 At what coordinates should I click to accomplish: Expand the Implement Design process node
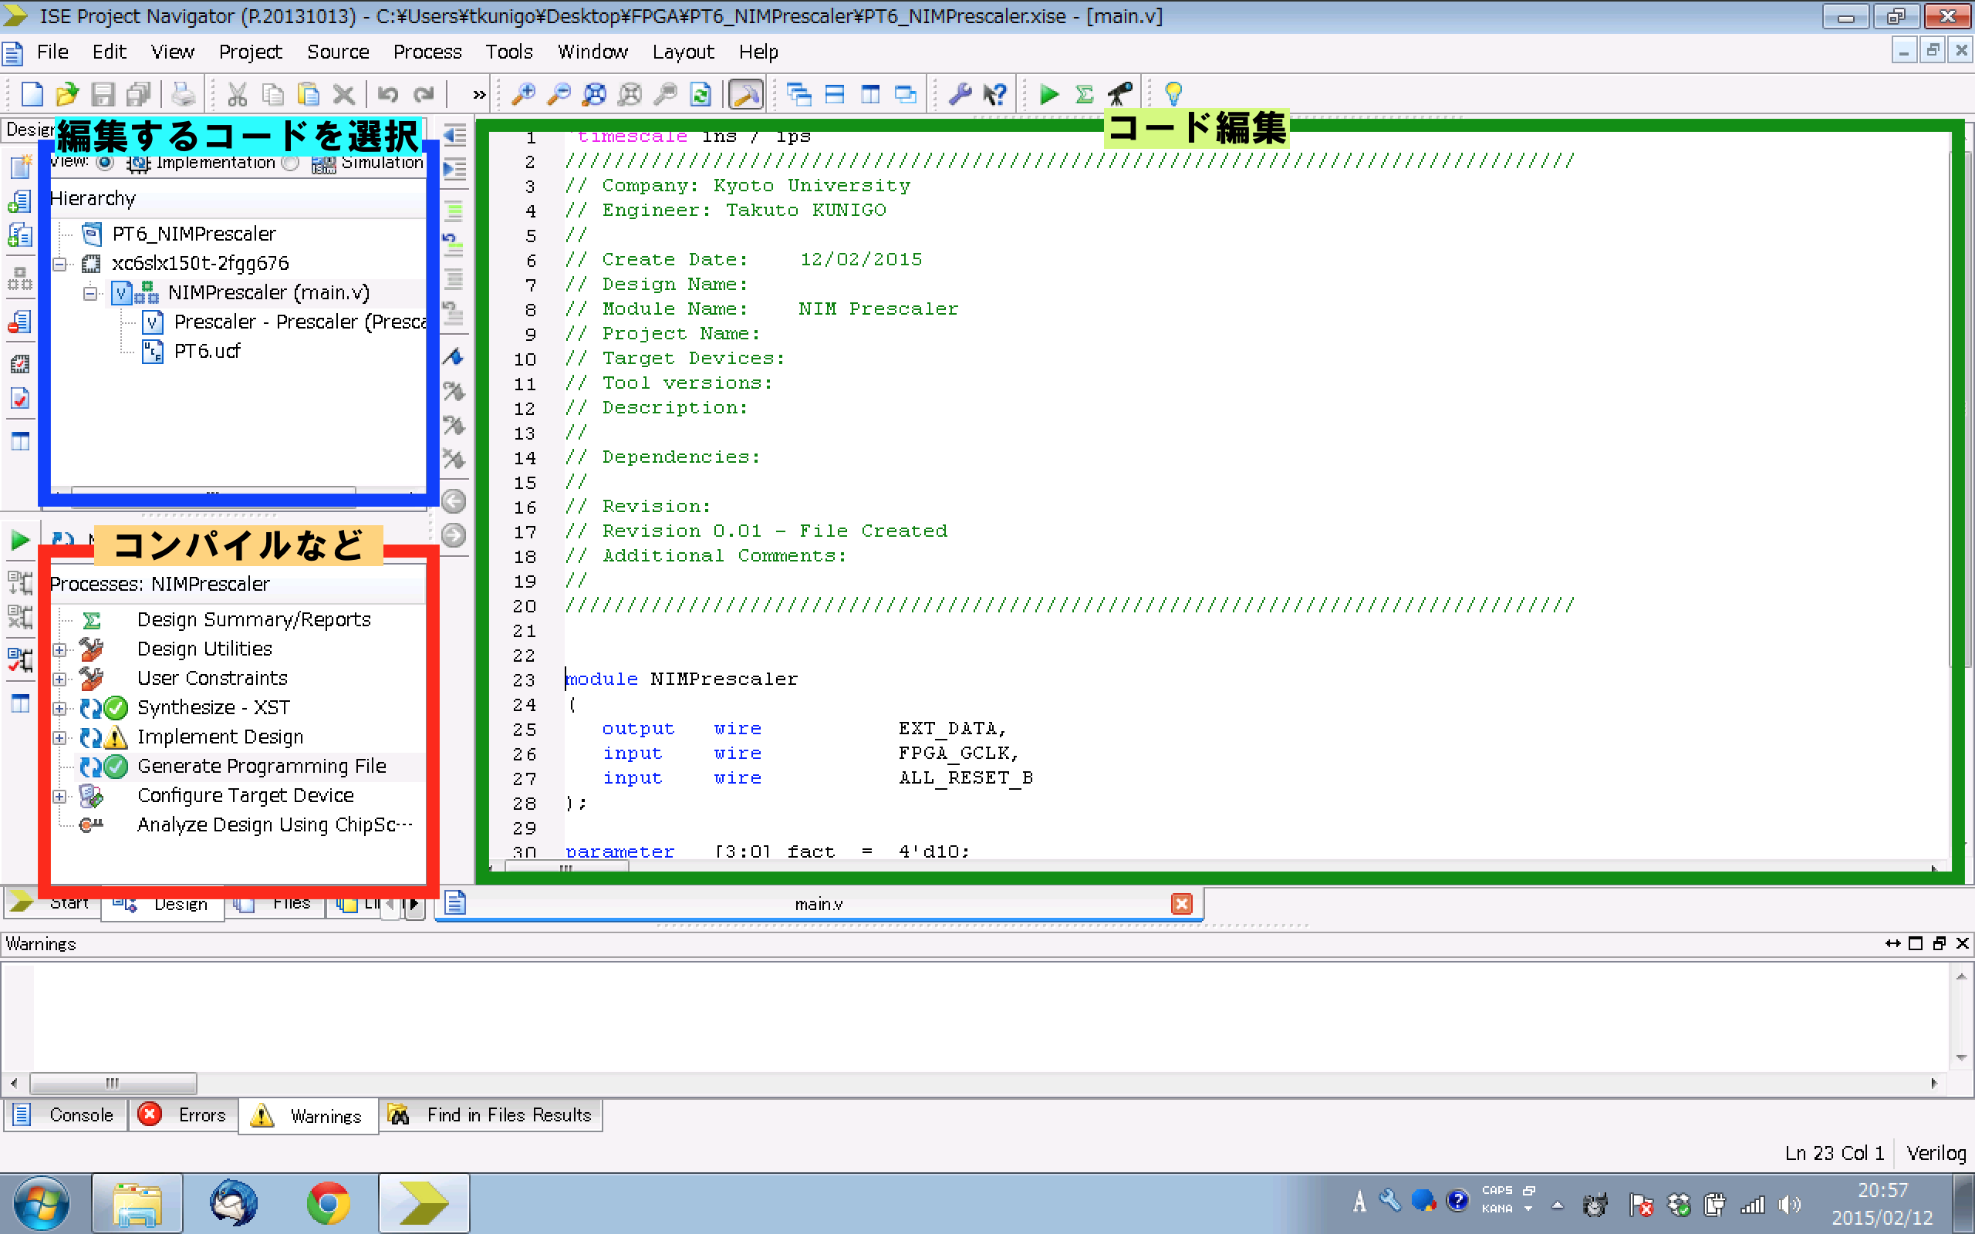(x=59, y=737)
